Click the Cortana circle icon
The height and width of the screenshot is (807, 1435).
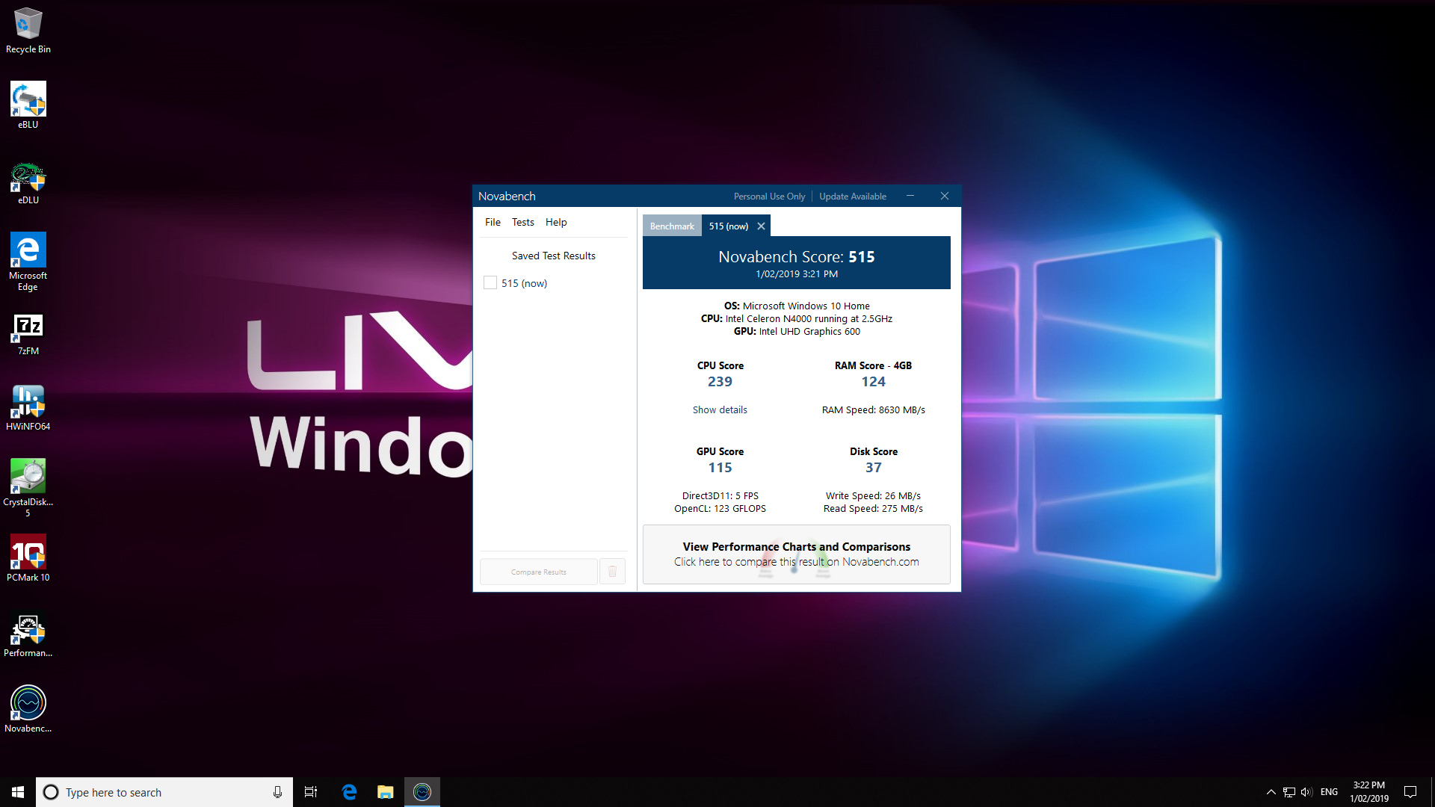click(51, 792)
